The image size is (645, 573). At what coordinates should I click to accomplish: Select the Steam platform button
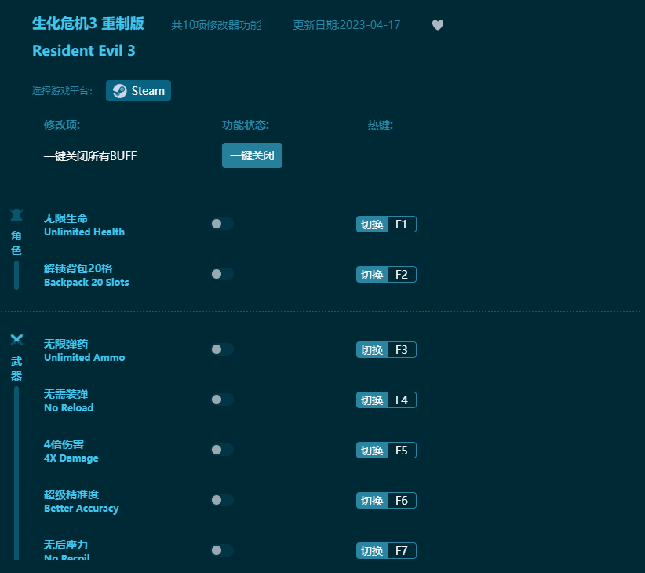[138, 90]
